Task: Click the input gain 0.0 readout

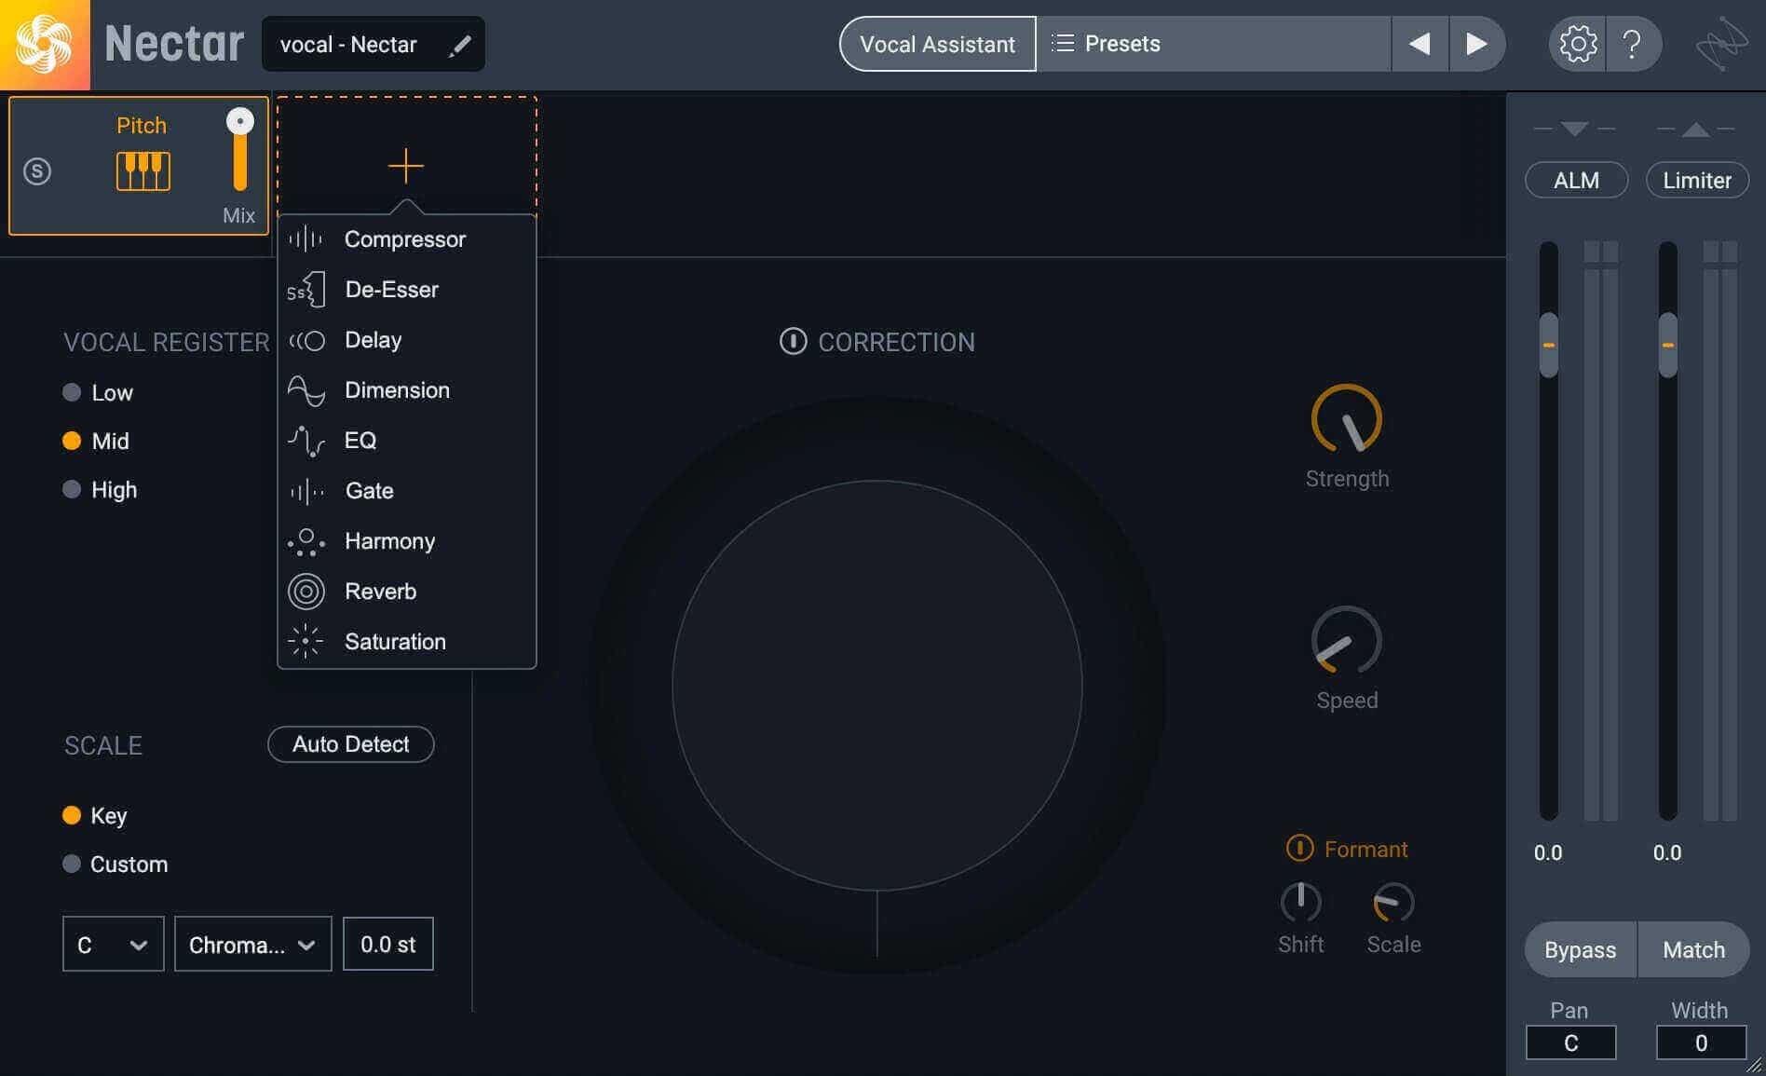Action: [1548, 852]
